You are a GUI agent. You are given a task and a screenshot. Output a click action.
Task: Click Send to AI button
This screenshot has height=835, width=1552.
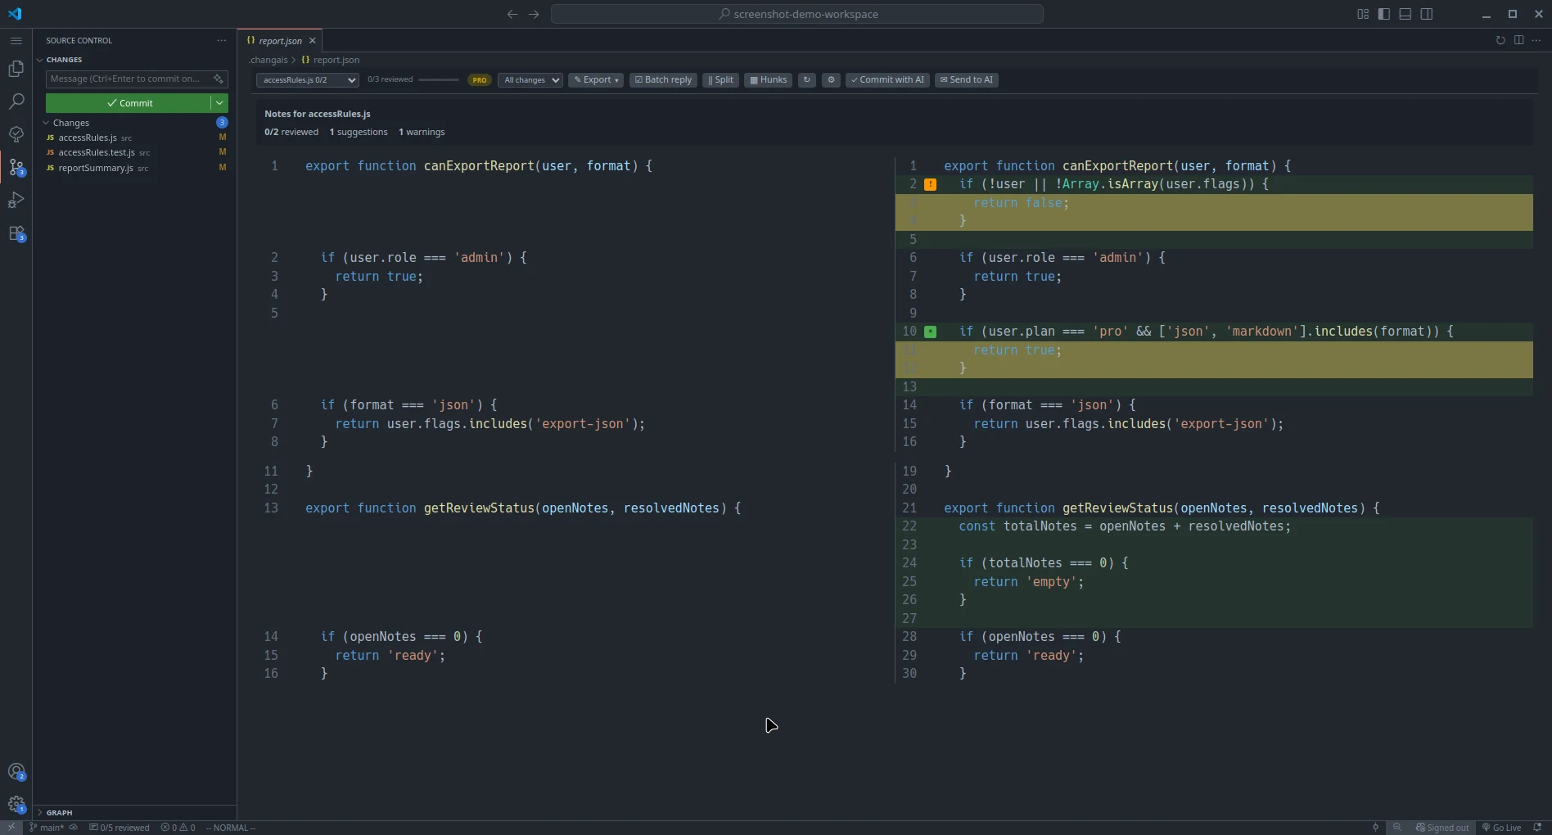pyautogui.click(x=967, y=80)
